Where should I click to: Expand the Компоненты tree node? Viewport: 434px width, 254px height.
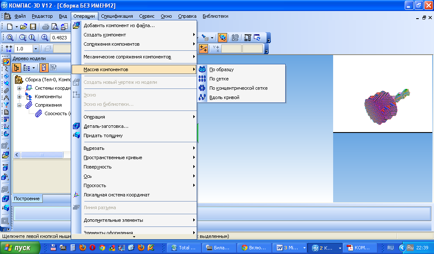pos(19,97)
